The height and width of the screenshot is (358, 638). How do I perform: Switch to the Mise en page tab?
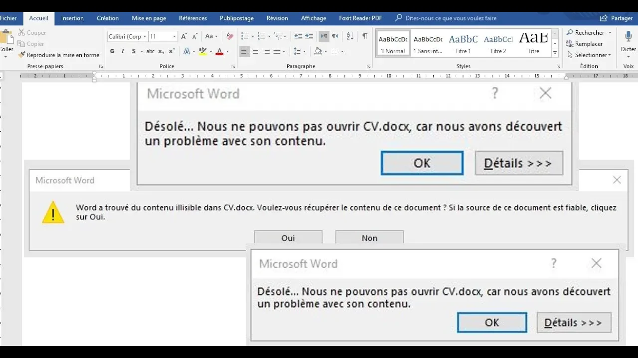[x=149, y=18]
